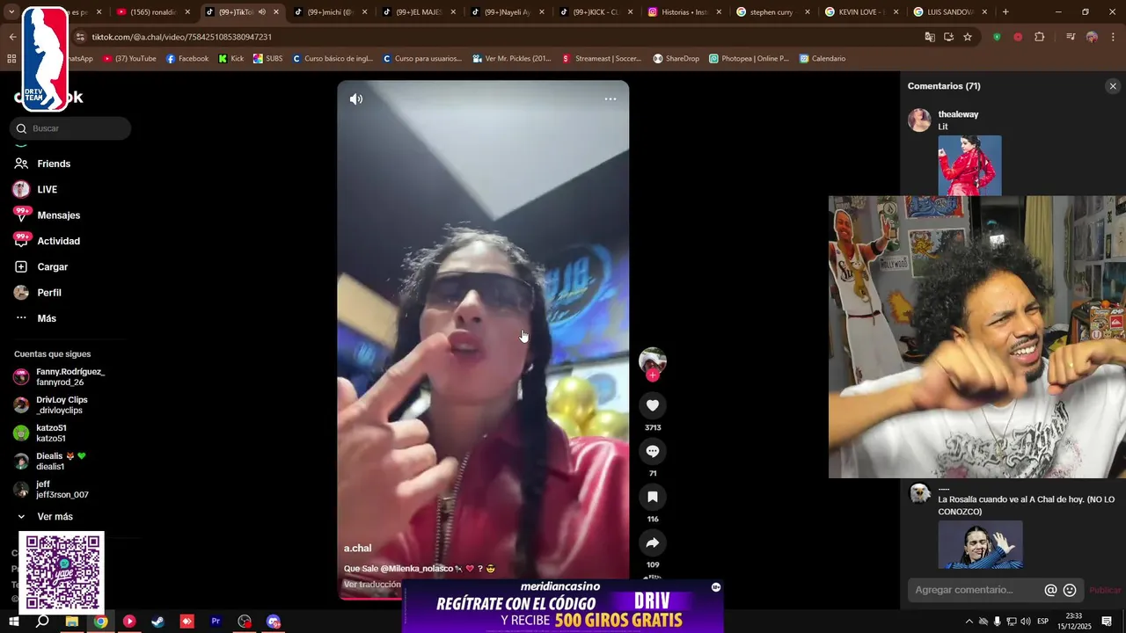
Task: Mute the TikTok video with speaker icon
Action: pyautogui.click(x=355, y=99)
